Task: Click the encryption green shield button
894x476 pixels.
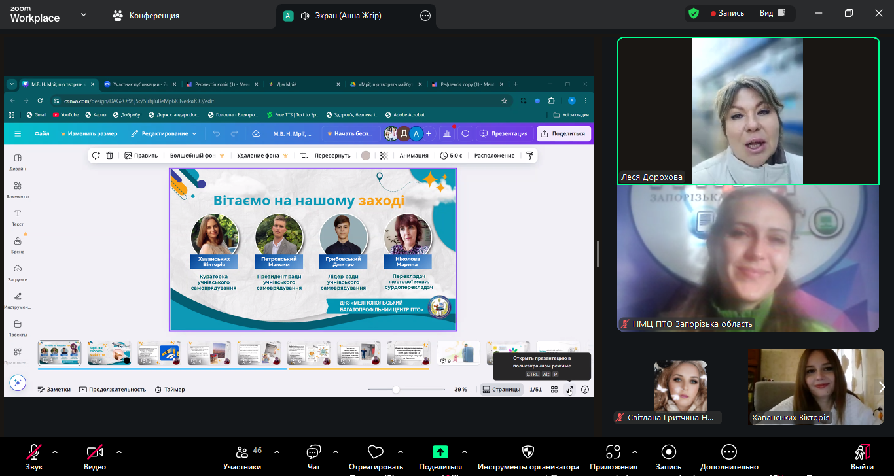Action: [694, 13]
